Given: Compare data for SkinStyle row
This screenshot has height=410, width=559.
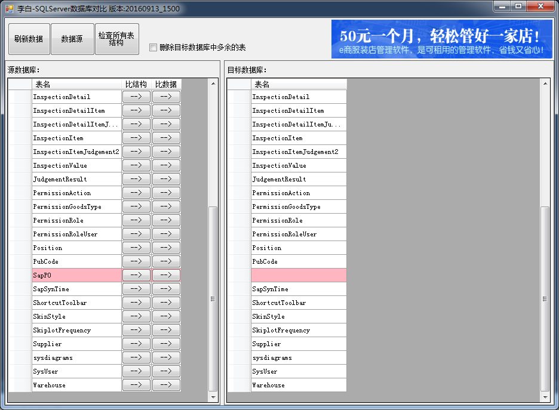Looking at the screenshot, I should pyautogui.click(x=166, y=316).
